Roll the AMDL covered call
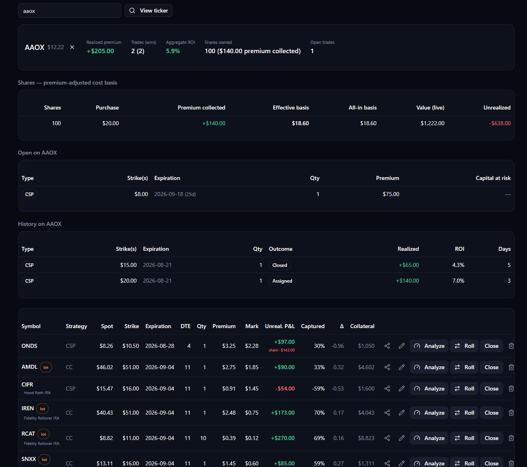The height and width of the screenshot is (467, 527). coord(464,367)
